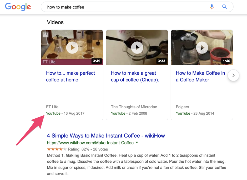Click the blue search magnifier icon
The image size is (247, 180).
224,7
